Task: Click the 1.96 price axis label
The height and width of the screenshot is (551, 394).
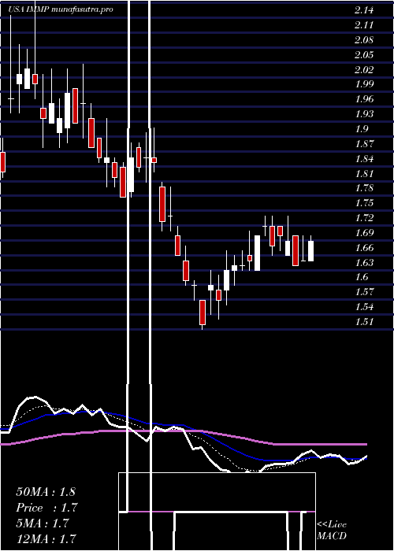Action: click(364, 99)
